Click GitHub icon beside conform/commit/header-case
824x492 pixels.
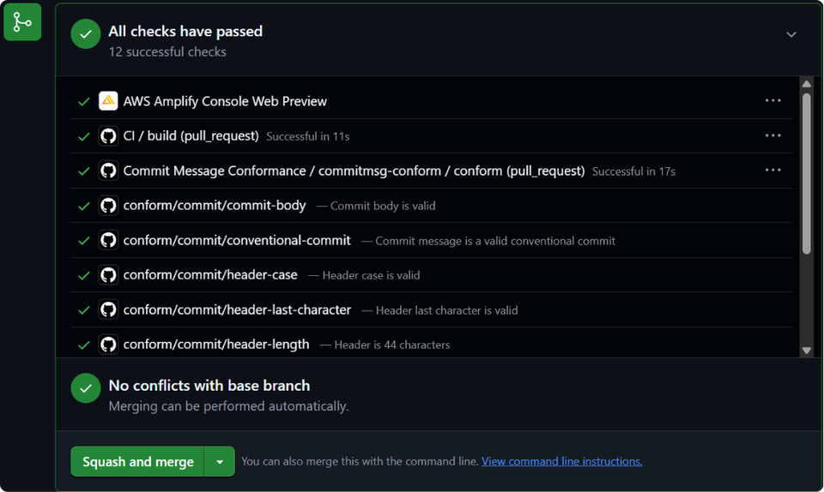click(x=108, y=275)
